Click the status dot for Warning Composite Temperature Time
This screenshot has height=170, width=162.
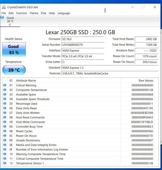5,154
